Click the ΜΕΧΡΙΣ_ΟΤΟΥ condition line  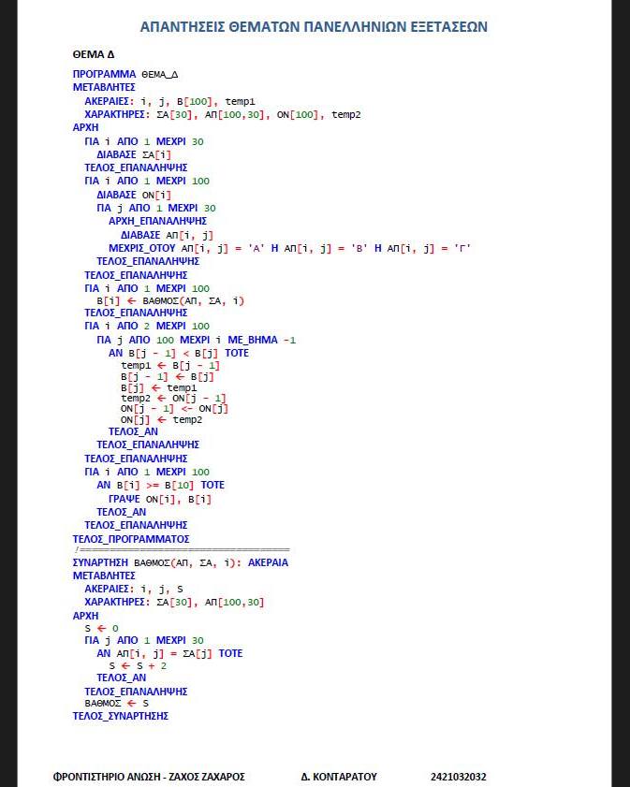289,248
